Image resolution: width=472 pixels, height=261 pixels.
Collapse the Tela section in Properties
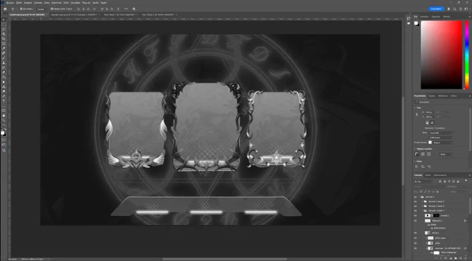click(414, 107)
